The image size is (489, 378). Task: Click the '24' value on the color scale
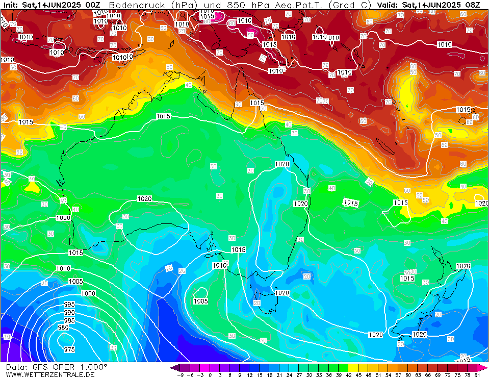pyautogui.click(x=289, y=375)
